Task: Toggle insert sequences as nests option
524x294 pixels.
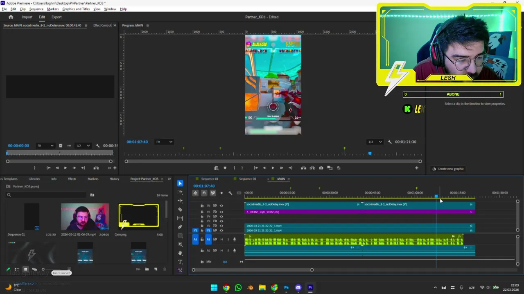Action: (195, 193)
